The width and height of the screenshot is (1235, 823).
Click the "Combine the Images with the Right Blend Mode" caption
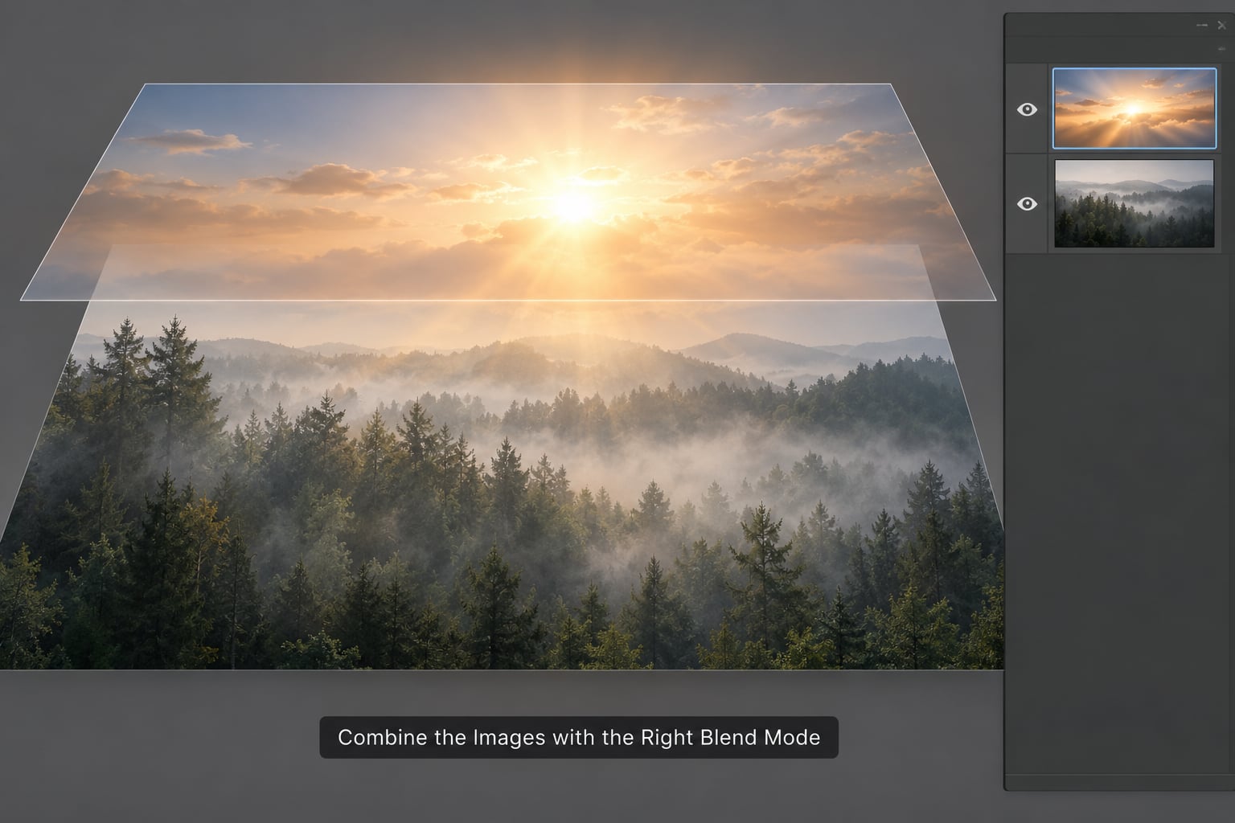coord(579,738)
